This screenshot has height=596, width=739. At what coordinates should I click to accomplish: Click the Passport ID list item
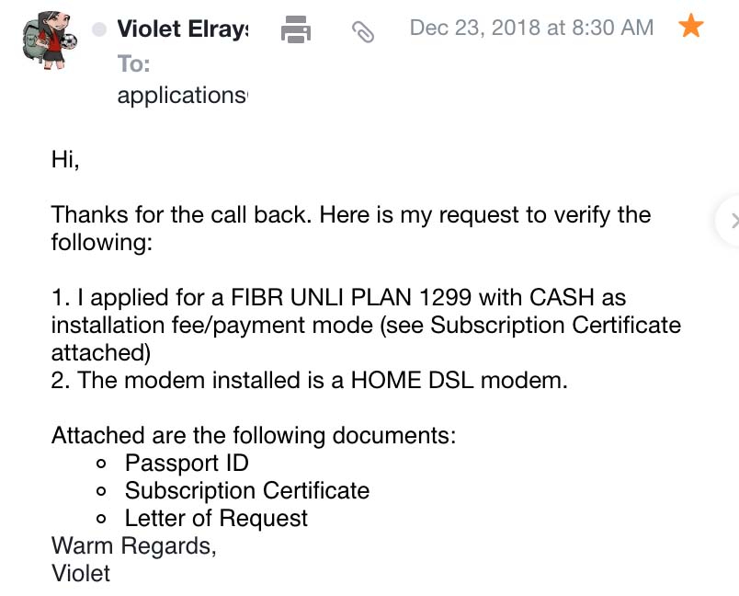pyautogui.click(x=187, y=463)
